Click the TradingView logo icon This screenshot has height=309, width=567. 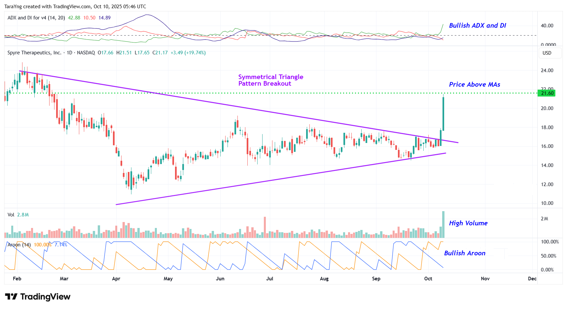(11, 297)
